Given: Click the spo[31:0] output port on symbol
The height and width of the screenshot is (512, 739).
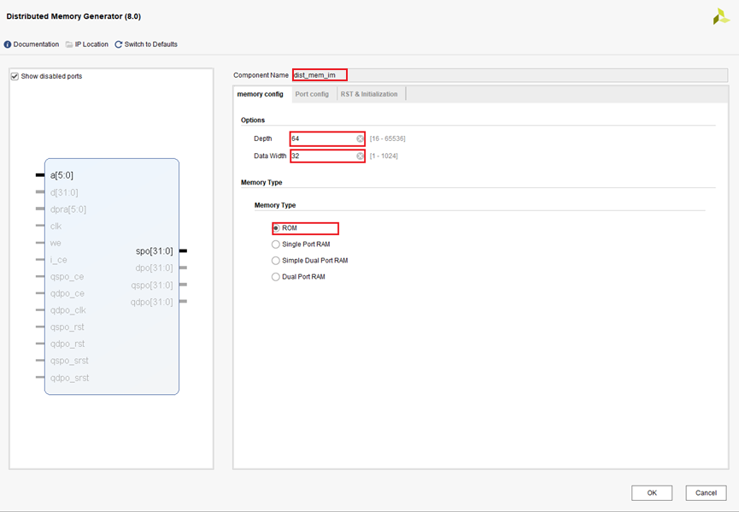Looking at the screenshot, I should tap(155, 251).
